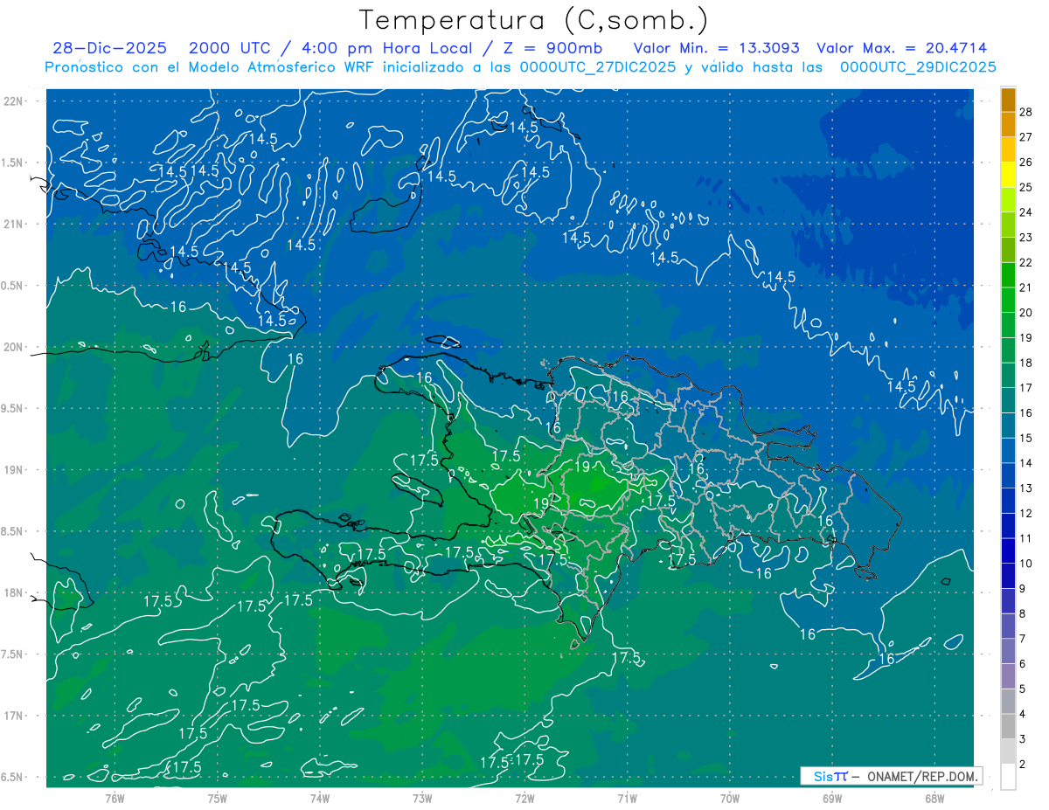
Task: Click the pure blue swatch between 10 and 11
Action: pos(1009,551)
